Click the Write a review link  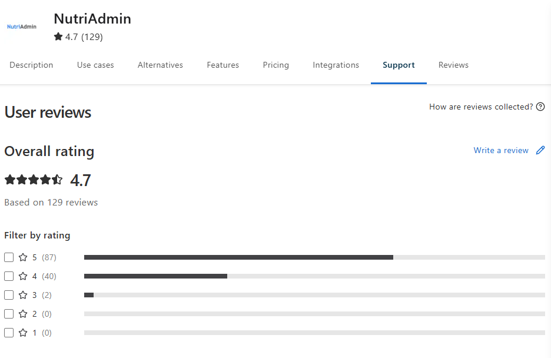pos(501,150)
